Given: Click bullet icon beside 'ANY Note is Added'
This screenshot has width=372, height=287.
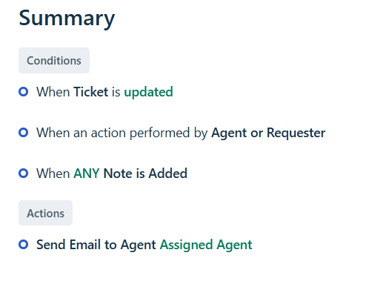Looking at the screenshot, I should coord(24,173).
